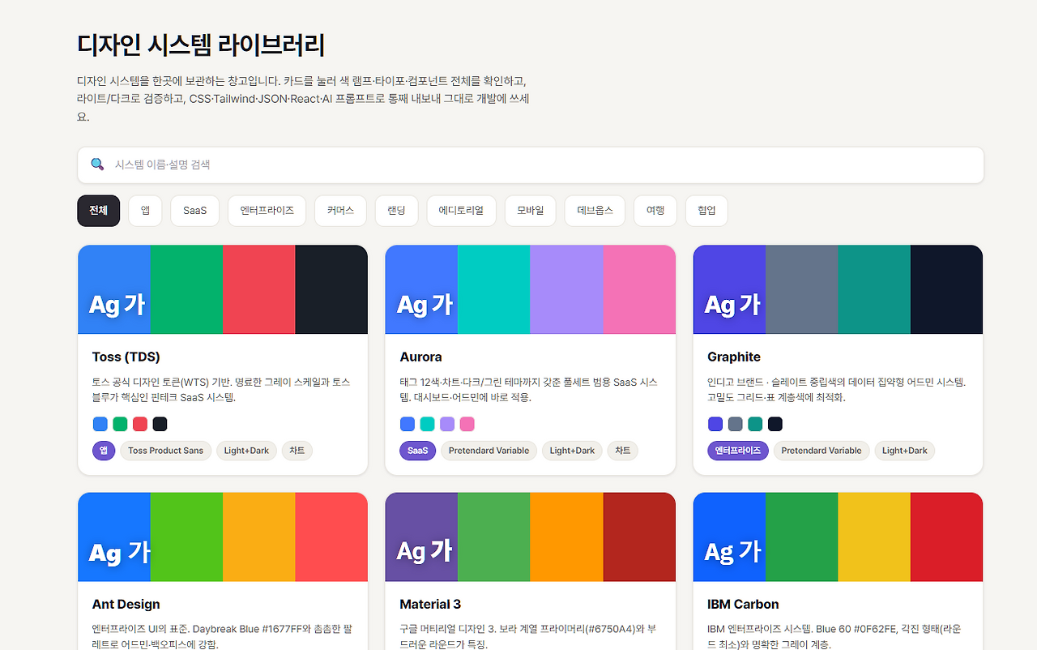Click the Light+Dark tag on the Graphite card
The image size is (1037, 650).
[x=905, y=451]
